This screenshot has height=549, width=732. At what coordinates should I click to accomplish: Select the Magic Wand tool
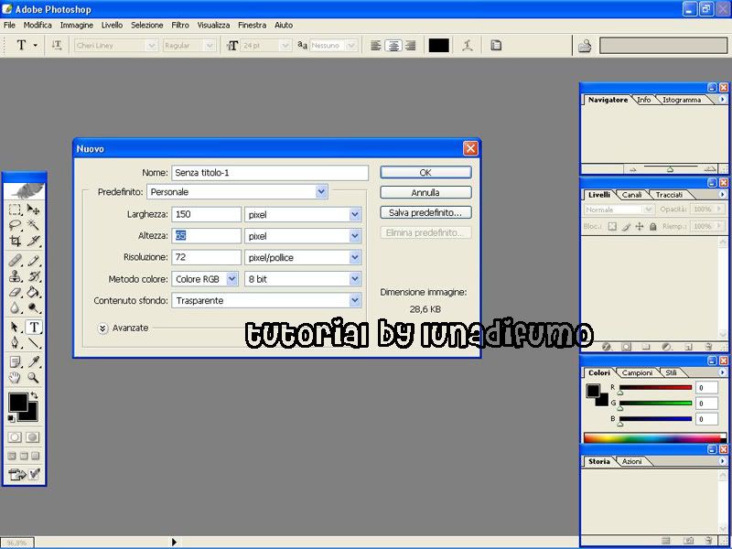coord(33,225)
